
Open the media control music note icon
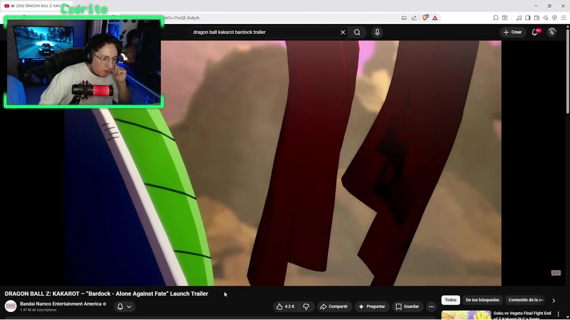pyautogui.click(x=519, y=18)
